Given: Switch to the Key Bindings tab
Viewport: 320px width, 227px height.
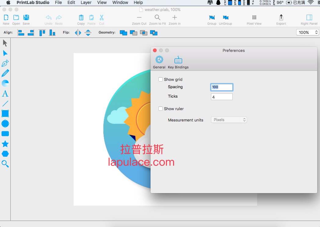Looking at the screenshot, I should tap(178, 62).
